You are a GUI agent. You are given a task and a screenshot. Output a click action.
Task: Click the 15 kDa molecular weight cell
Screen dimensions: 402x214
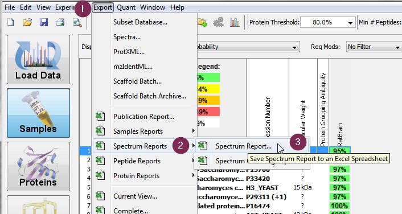tap(302, 188)
